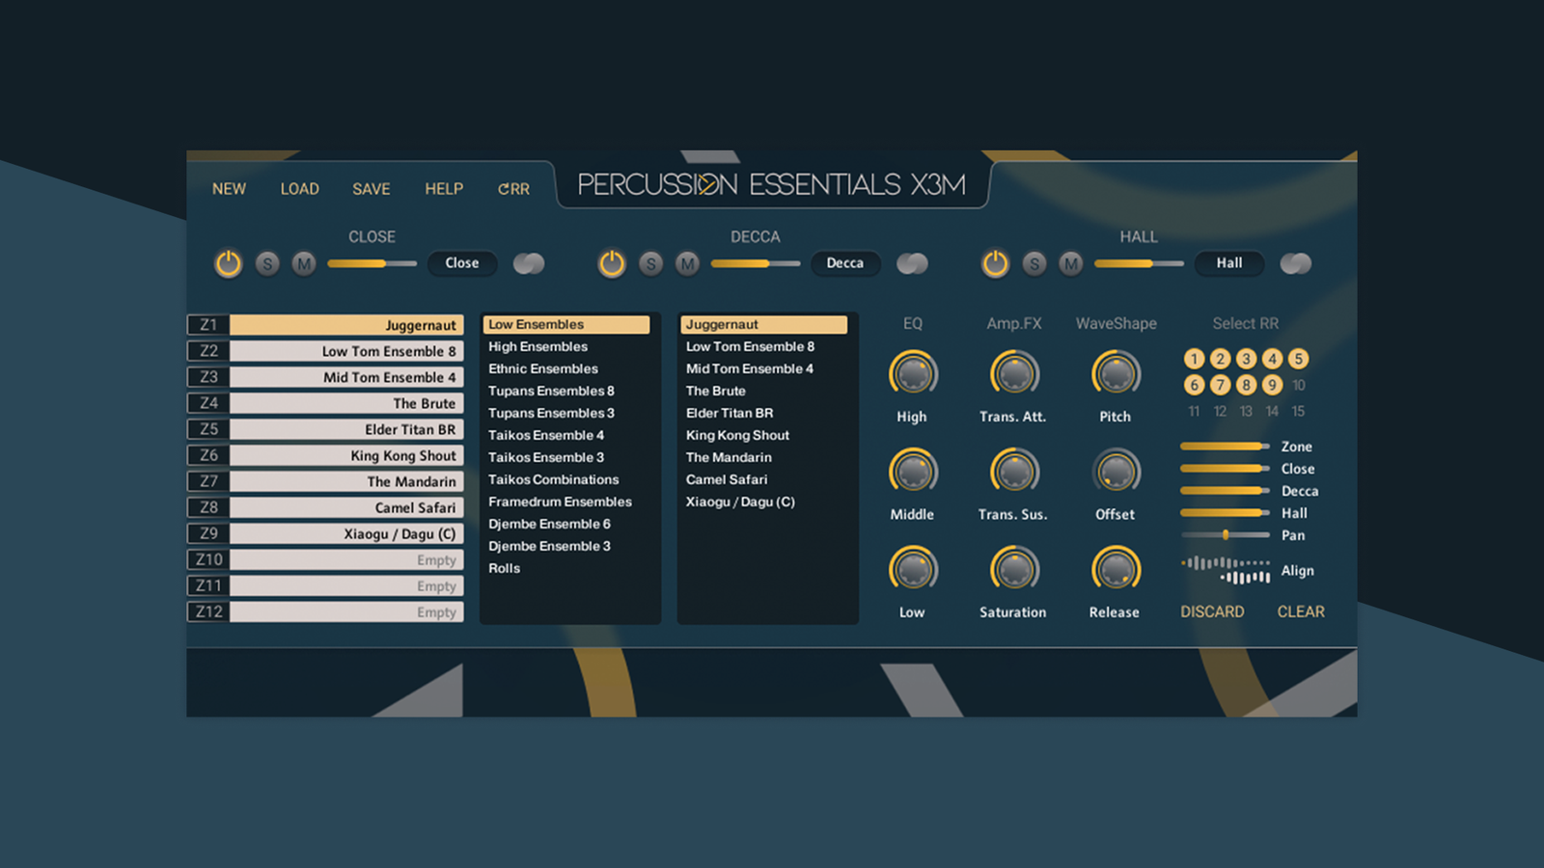Click the EQ High knob
This screenshot has width=1544, height=868.
913,374
